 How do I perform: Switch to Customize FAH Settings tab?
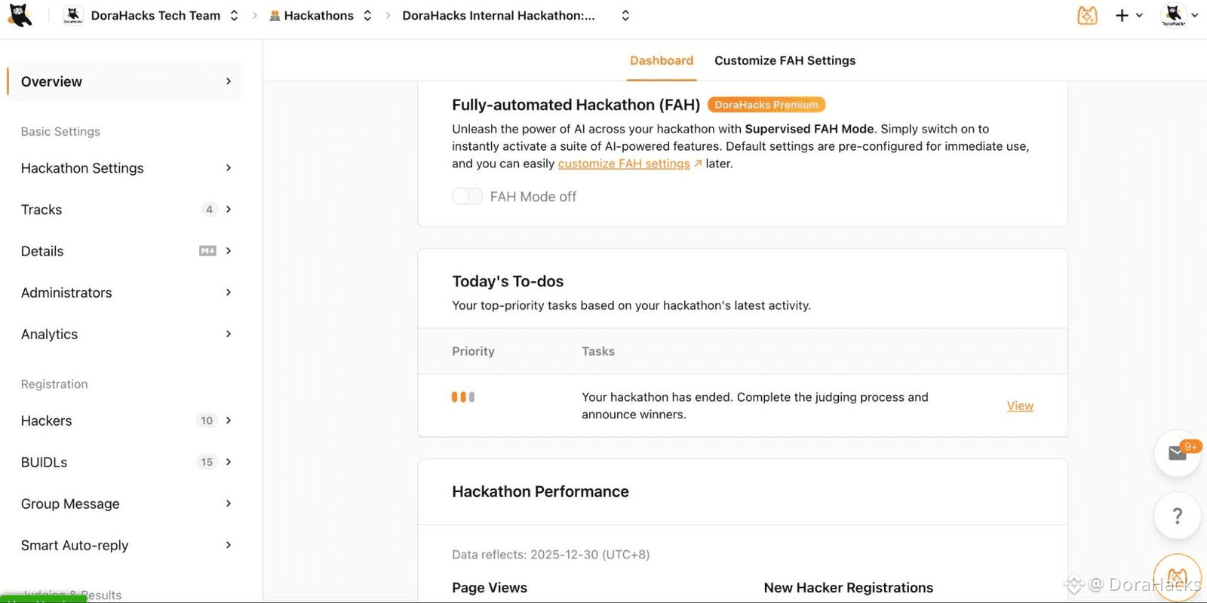785,60
